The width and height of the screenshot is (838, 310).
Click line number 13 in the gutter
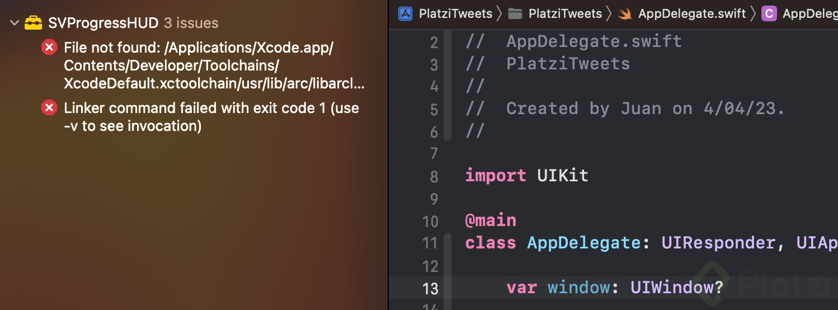click(x=430, y=288)
